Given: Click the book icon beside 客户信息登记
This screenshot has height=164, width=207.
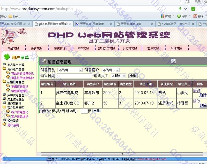Looking at the screenshot, I should (8, 111).
